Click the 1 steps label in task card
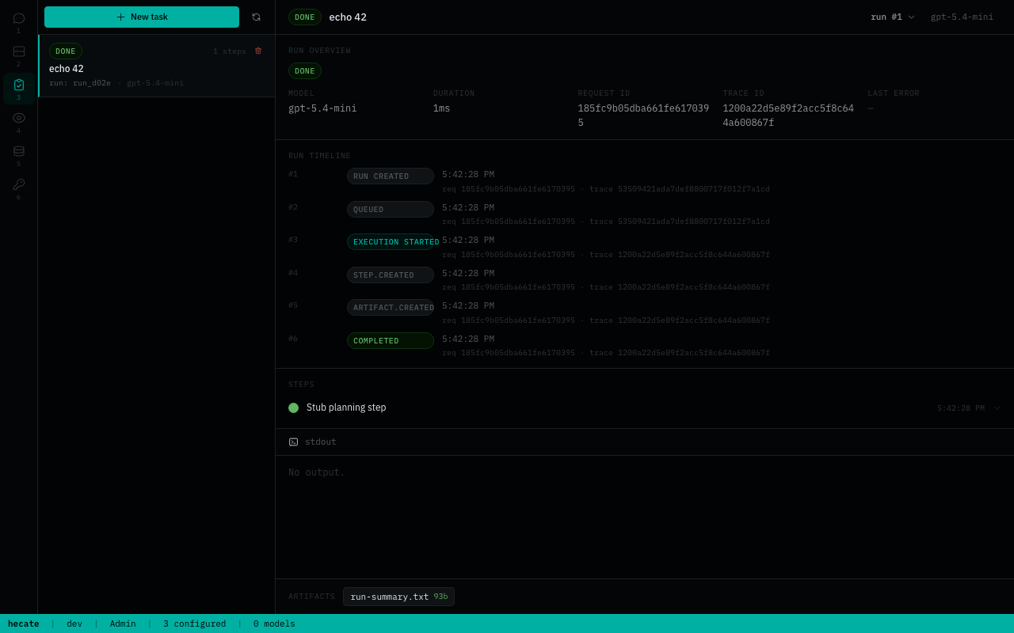This screenshot has width=1014, height=633. [230, 51]
